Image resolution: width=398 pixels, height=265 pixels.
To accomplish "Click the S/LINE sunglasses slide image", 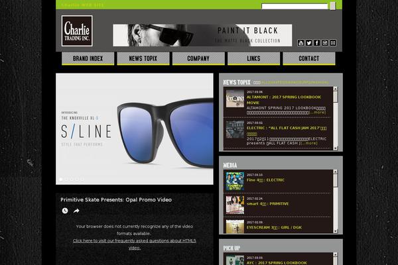I will click(135, 129).
